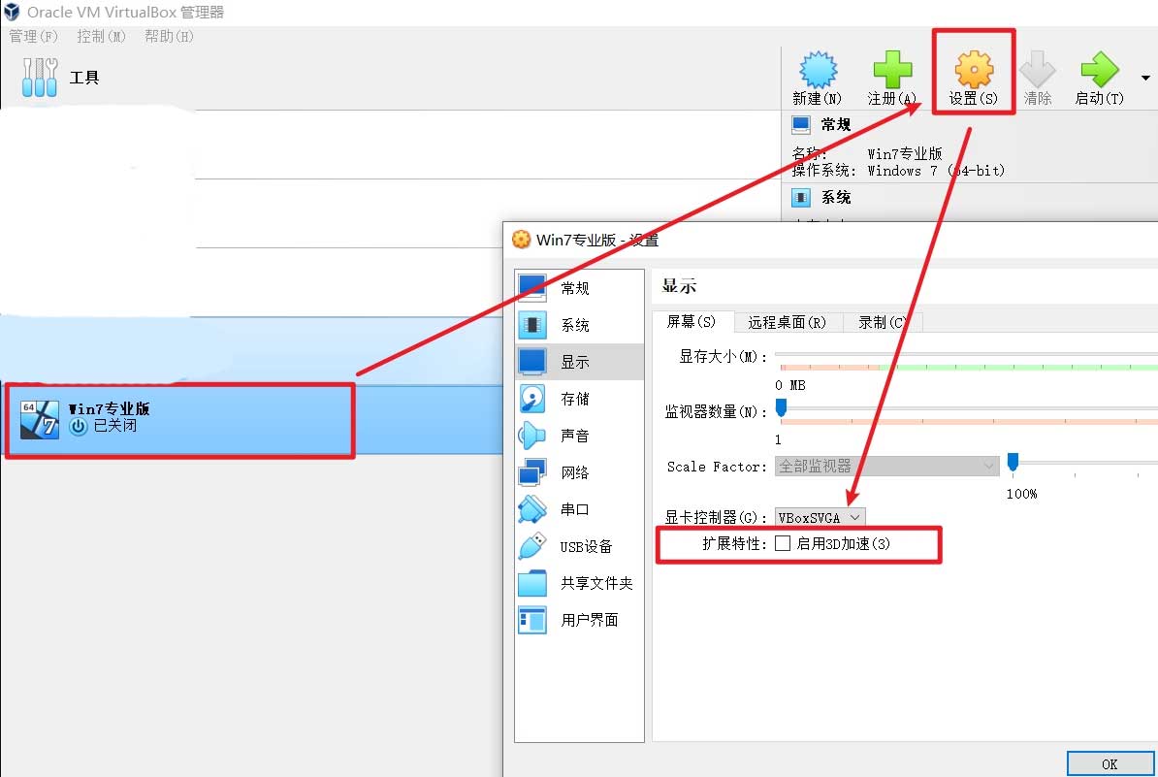Click the Scale Factor slider handle

point(1013,463)
